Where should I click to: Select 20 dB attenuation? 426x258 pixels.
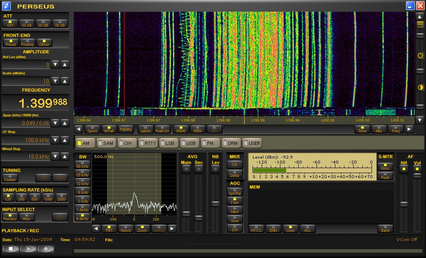click(43, 24)
